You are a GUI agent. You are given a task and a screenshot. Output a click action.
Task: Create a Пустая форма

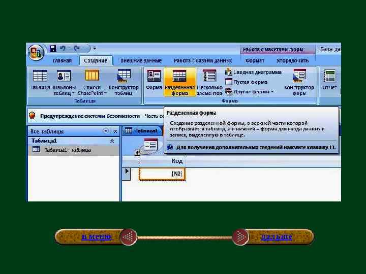point(247,82)
